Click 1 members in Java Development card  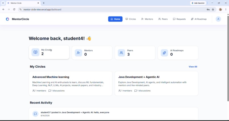125,91
